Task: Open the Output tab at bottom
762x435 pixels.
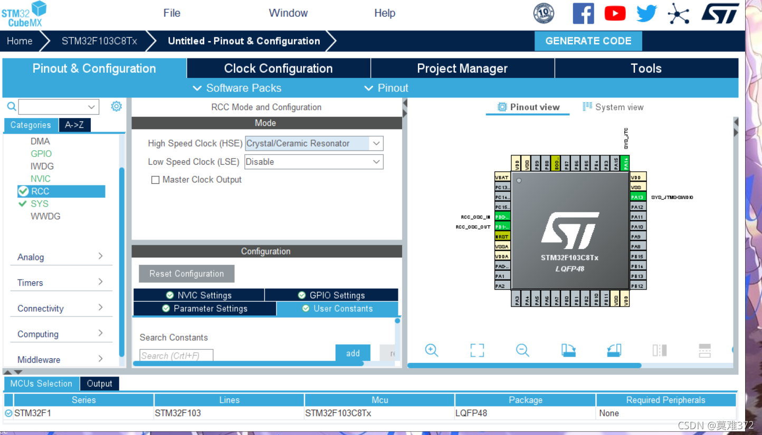Action: (x=100, y=383)
